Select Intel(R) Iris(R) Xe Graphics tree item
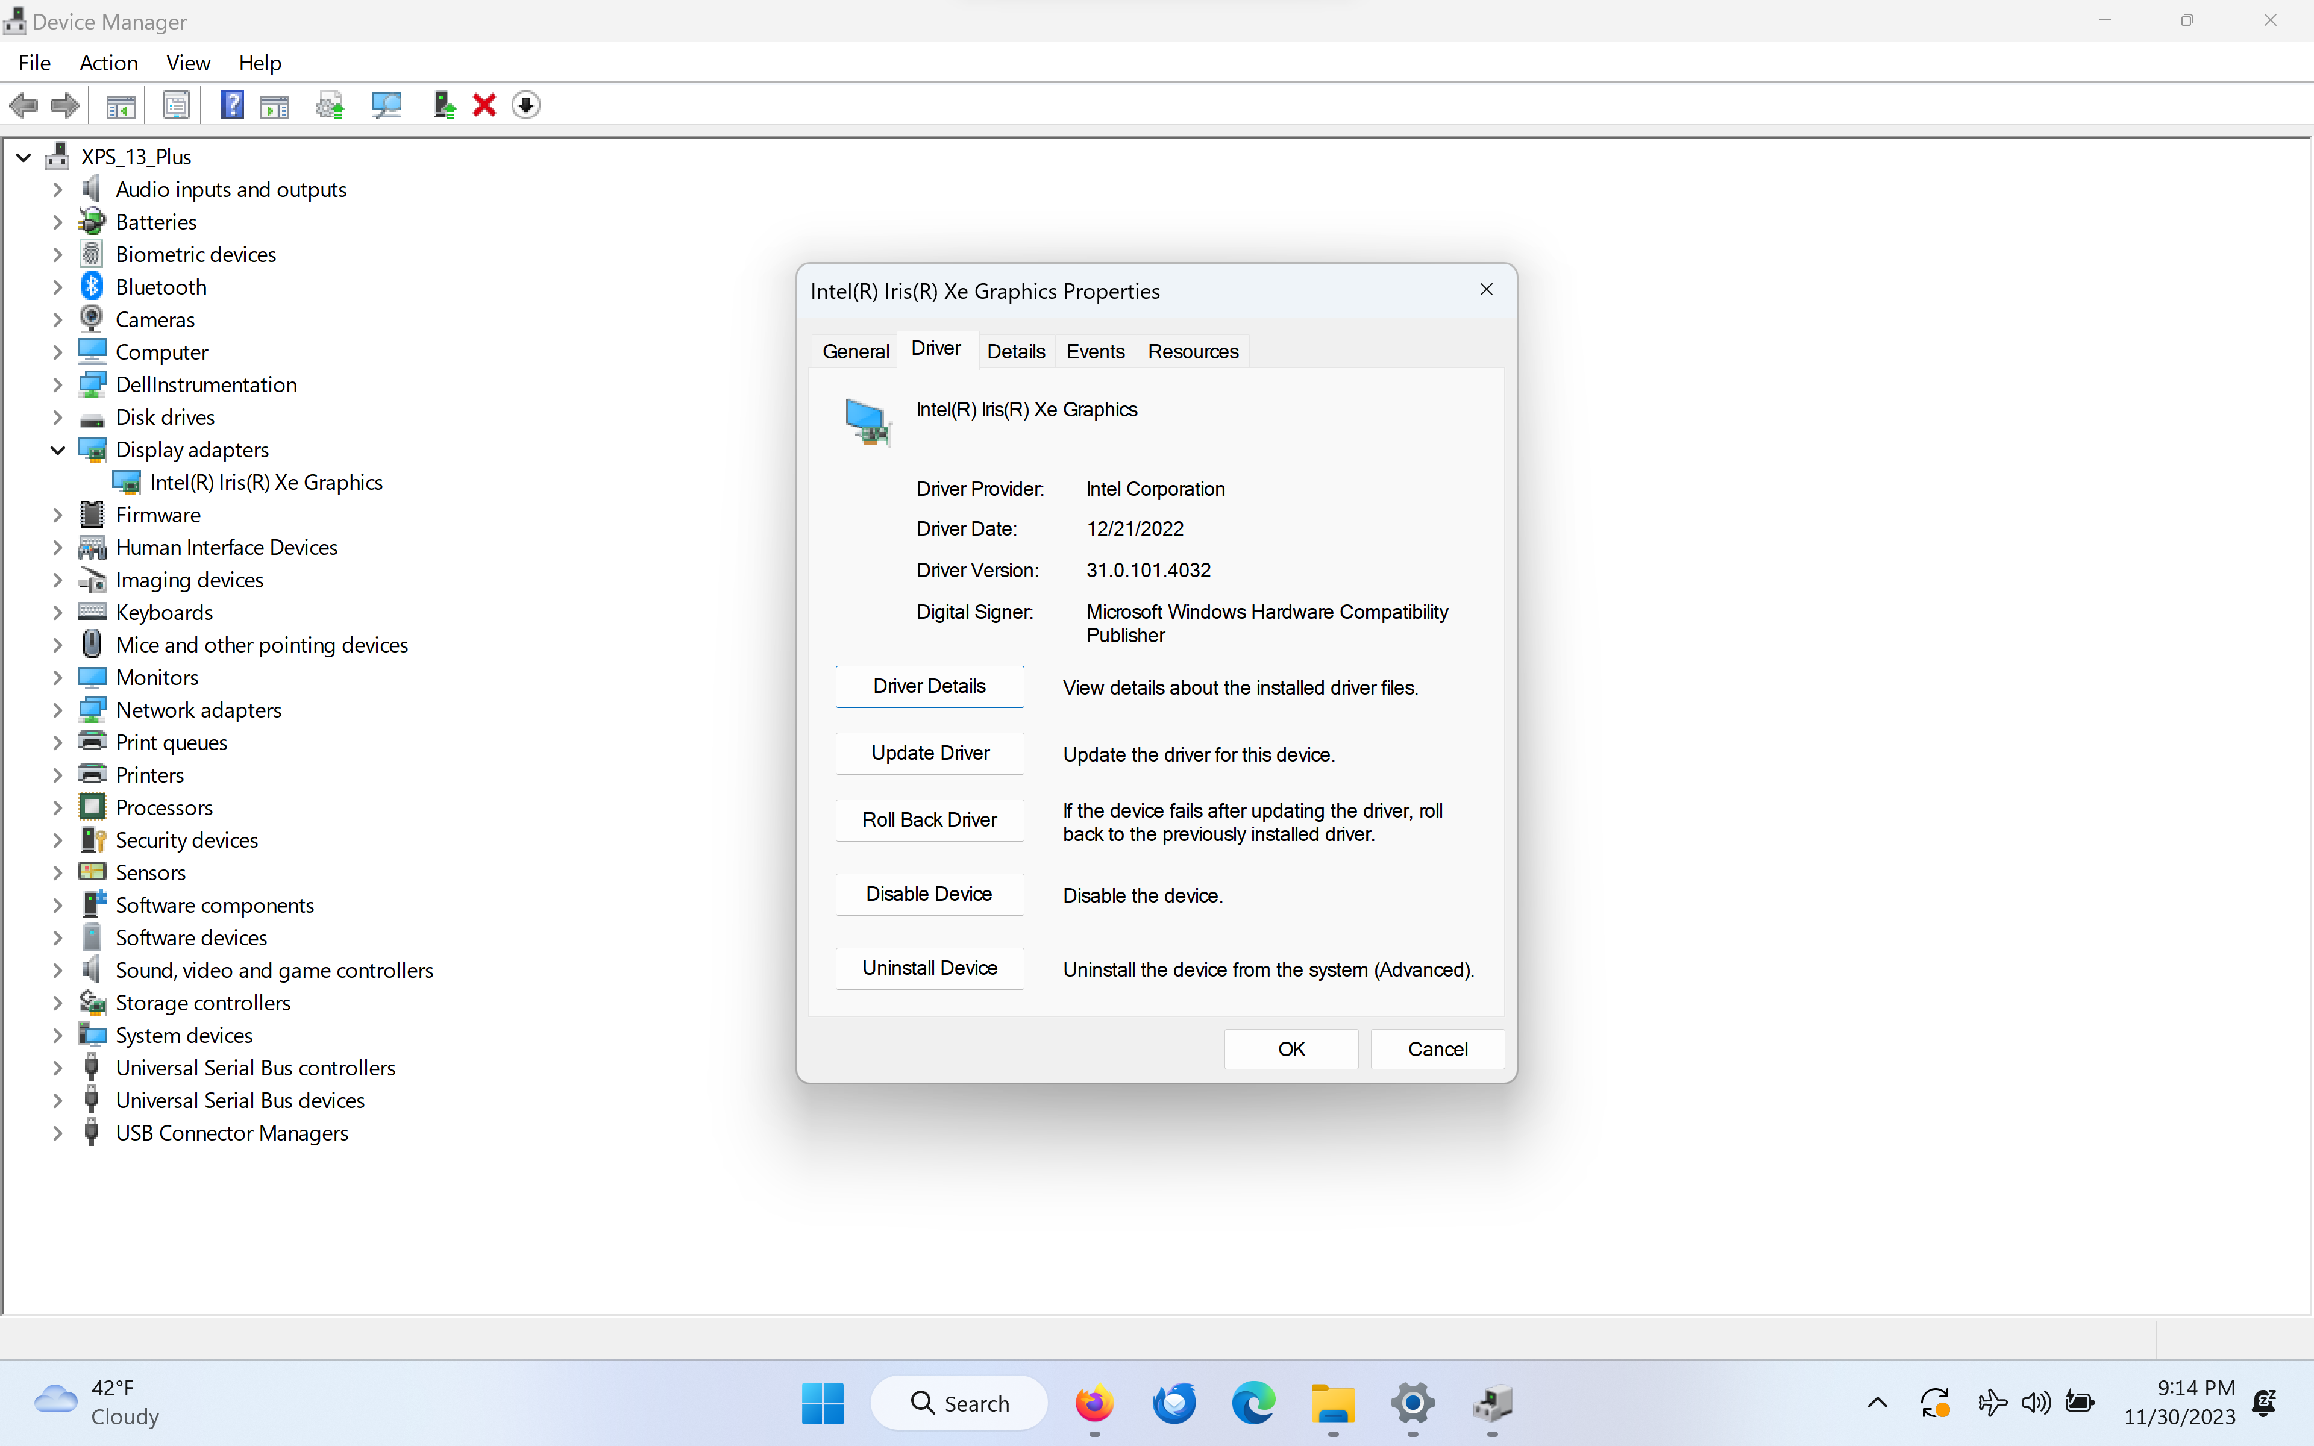Viewport: 2314px width, 1446px height. 269,482
